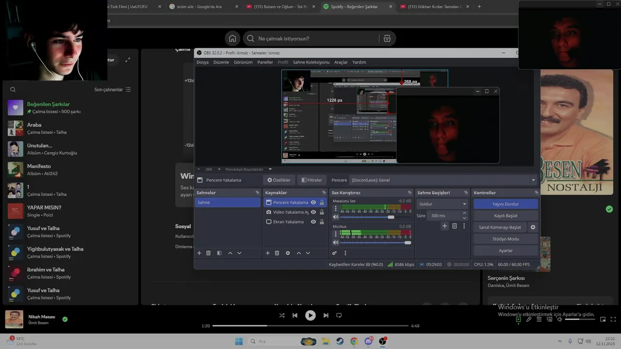621x349 pixels.
Task: Mute Mic/Aux speaker icon
Action: [x=335, y=242]
